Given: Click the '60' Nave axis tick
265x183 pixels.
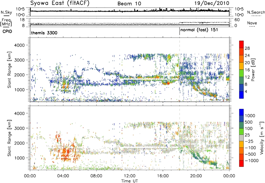Looking at the screenshot, I should [x=237, y=20].
